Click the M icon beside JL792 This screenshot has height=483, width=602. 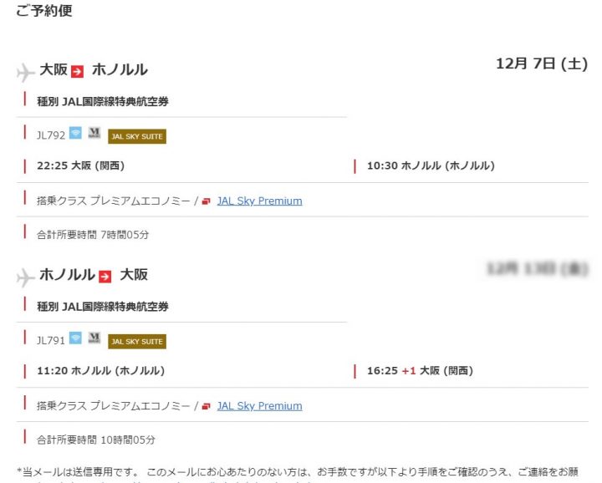[x=94, y=133]
